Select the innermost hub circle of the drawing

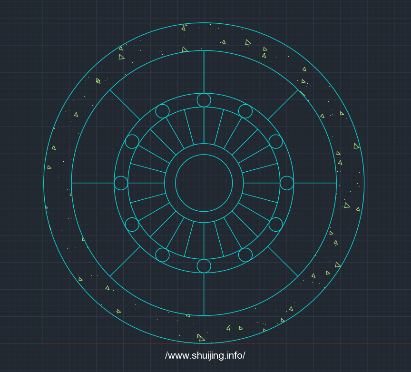pyautogui.click(x=204, y=183)
